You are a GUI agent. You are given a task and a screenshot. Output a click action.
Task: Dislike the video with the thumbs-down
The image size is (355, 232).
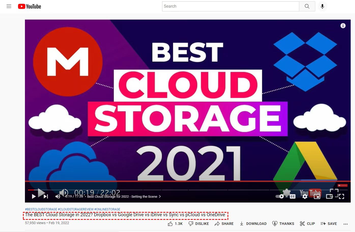click(198, 224)
